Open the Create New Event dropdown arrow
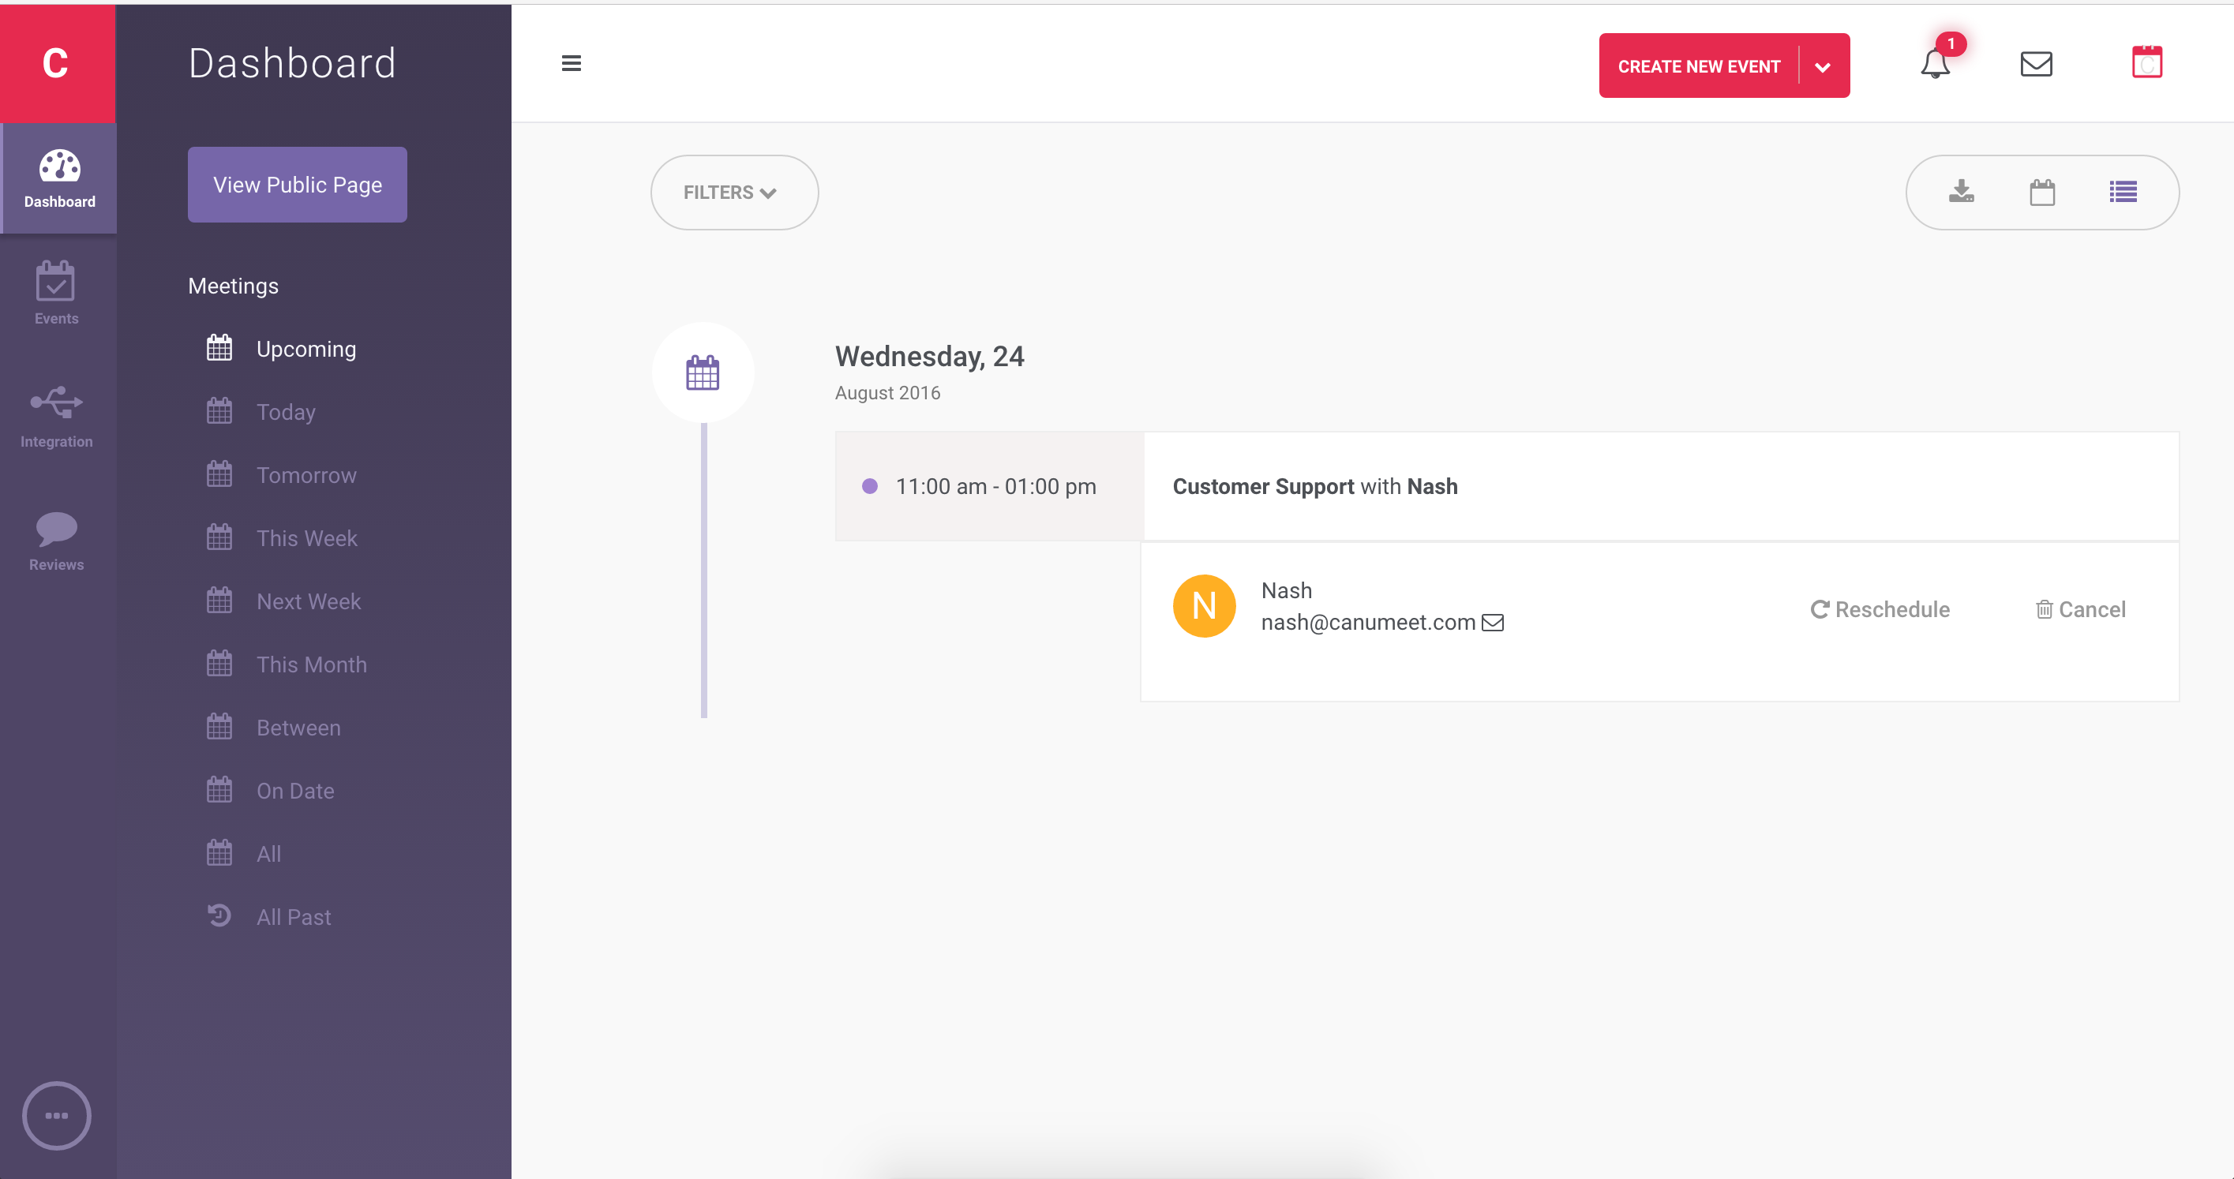This screenshot has width=2234, height=1179. pyautogui.click(x=1822, y=67)
